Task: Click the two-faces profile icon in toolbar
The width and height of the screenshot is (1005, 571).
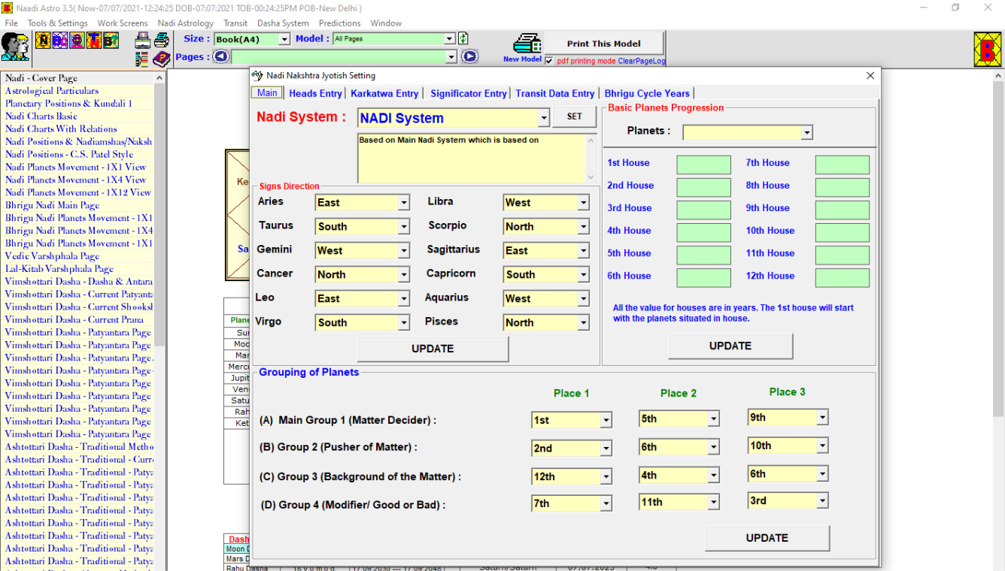Action: pos(15,47)
